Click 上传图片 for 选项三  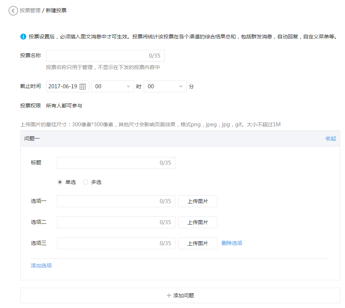point(197,243)
